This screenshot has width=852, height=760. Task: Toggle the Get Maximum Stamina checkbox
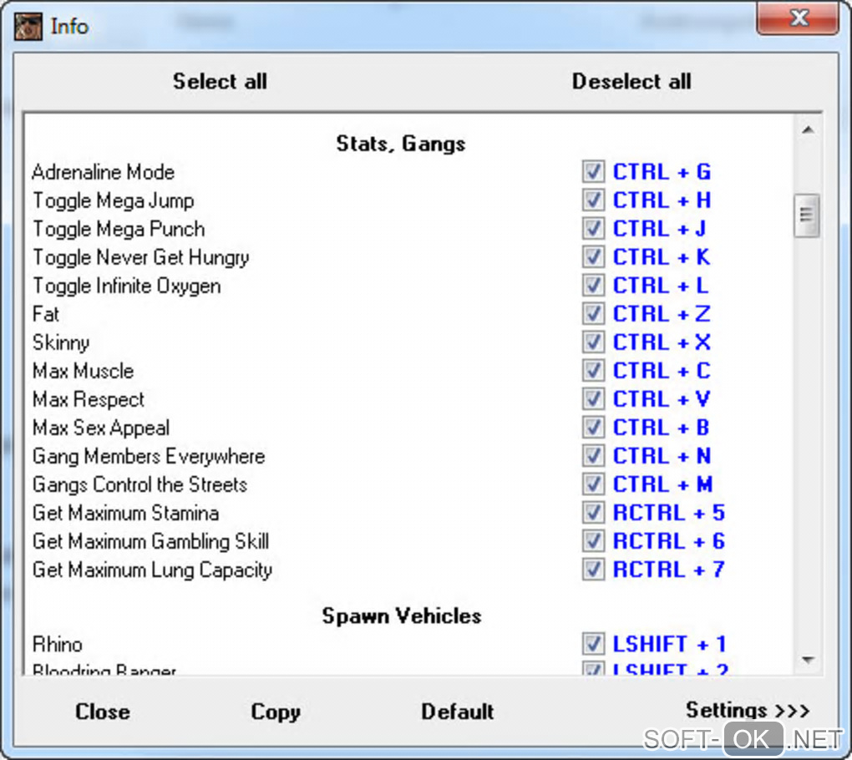[x=593, y=513]
